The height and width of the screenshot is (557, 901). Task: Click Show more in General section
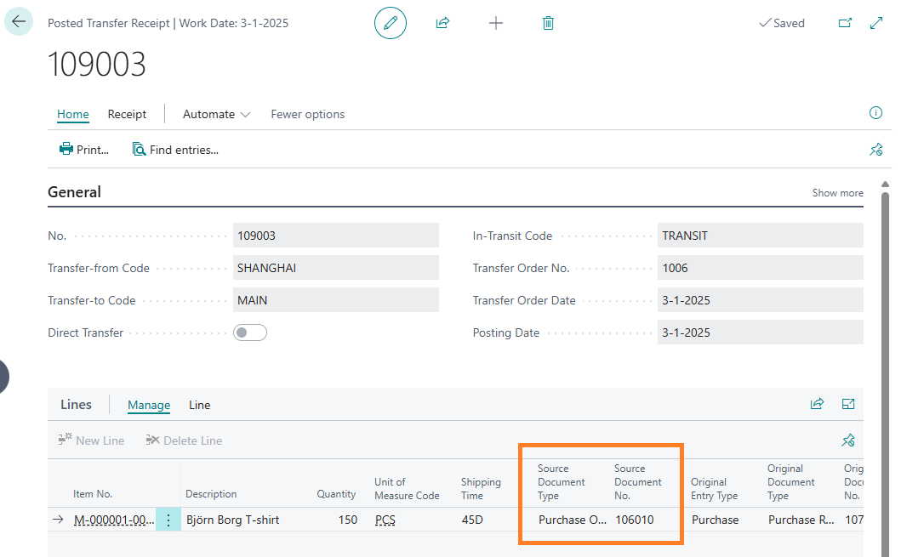point(837,193)
